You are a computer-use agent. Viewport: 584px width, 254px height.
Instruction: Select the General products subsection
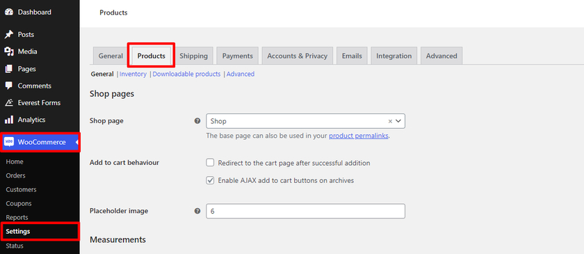(x=102, y=74)
